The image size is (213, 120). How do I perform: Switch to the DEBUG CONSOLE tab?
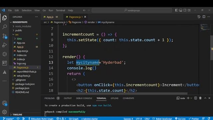tap(84, 98)
